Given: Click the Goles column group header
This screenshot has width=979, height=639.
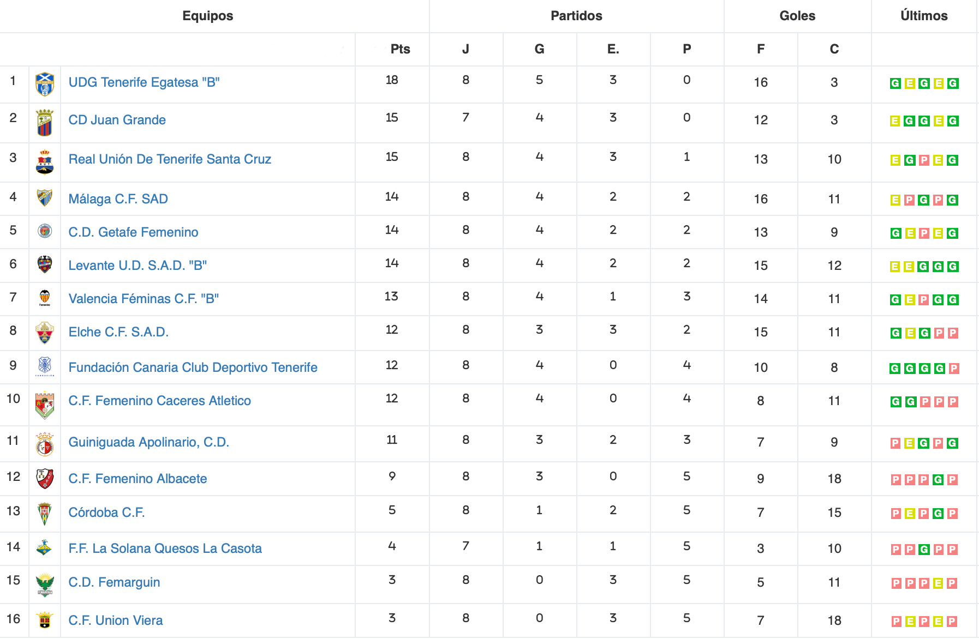Looking at the screenshot, I should (797, 16).
